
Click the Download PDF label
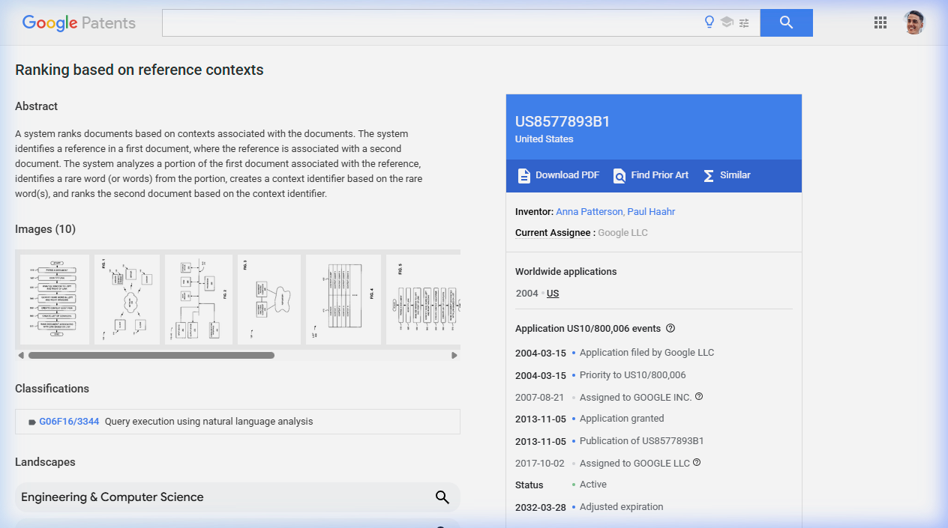pos(567,175)
